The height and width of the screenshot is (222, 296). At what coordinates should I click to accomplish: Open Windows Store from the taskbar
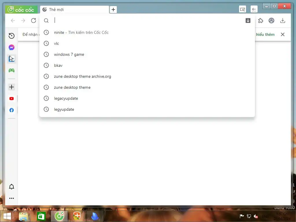(41, 216)
